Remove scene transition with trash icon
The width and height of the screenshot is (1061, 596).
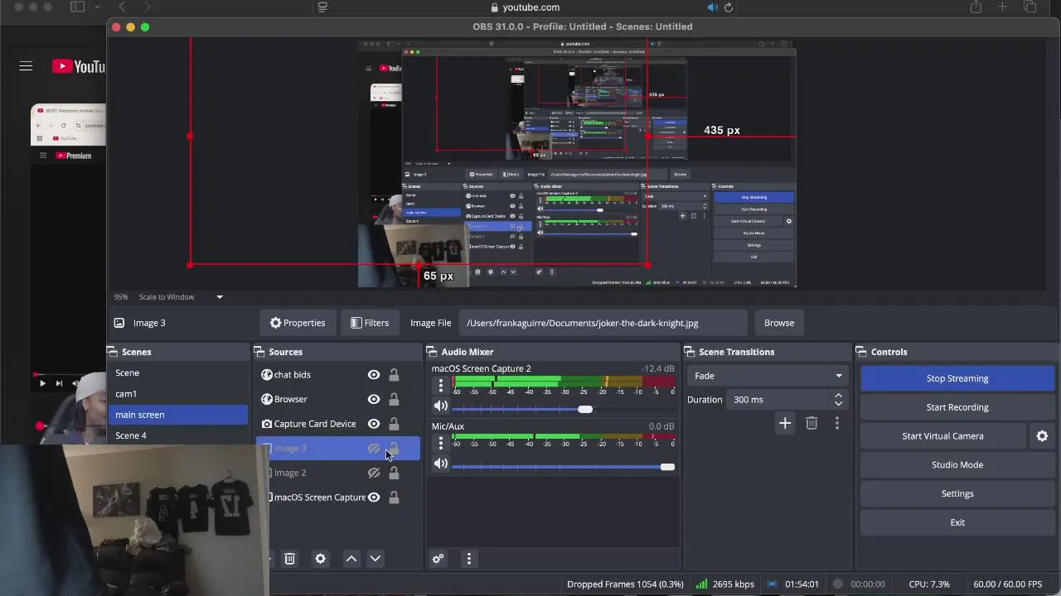(x=811, y=424)
